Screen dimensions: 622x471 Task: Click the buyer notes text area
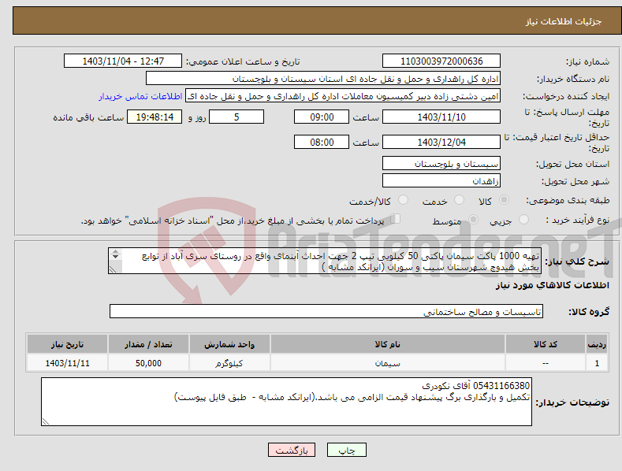(286, 402)
